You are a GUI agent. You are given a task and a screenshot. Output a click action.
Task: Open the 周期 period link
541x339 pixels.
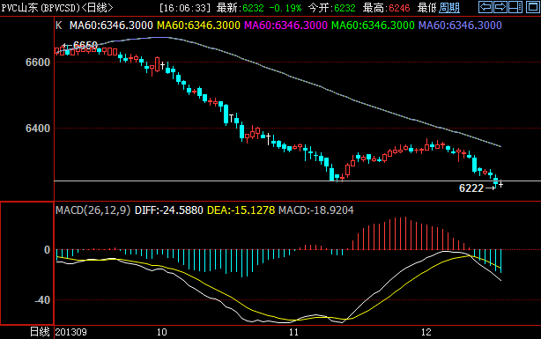pos(449,8)
